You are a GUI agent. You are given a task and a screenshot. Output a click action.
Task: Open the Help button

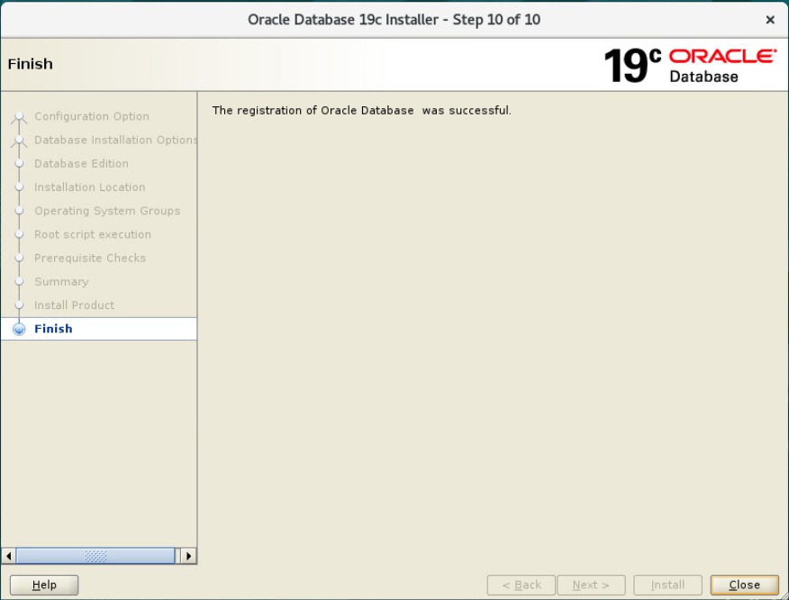tap(44, 585)
